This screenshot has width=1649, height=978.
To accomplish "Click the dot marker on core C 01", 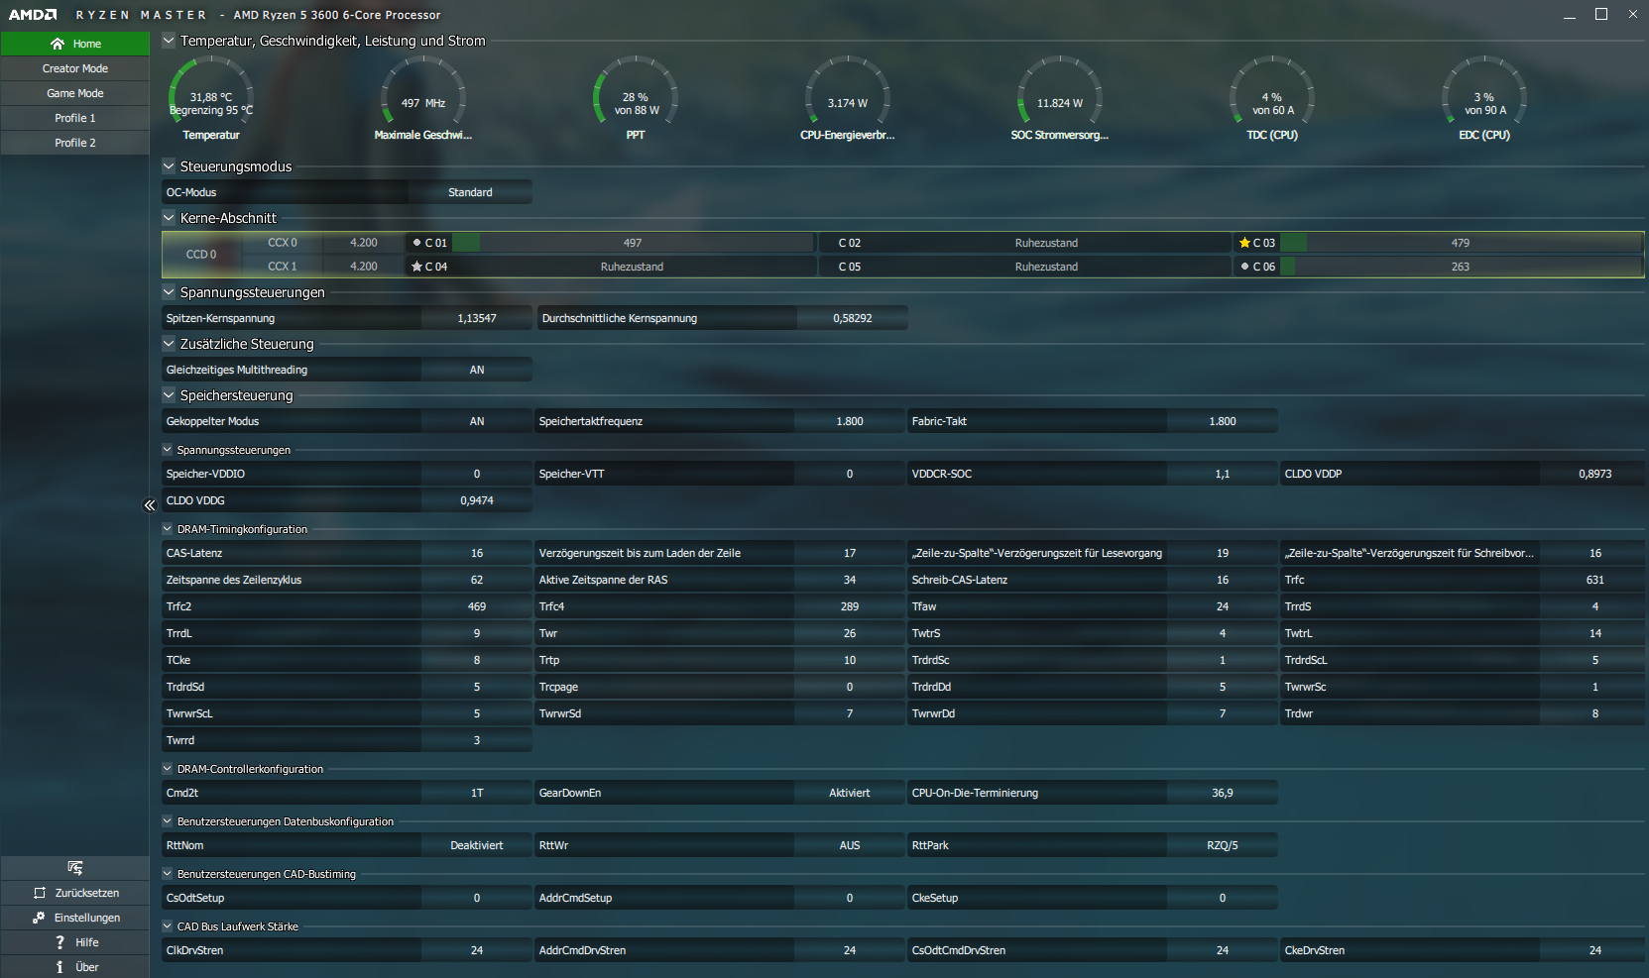I will (416, 243).
